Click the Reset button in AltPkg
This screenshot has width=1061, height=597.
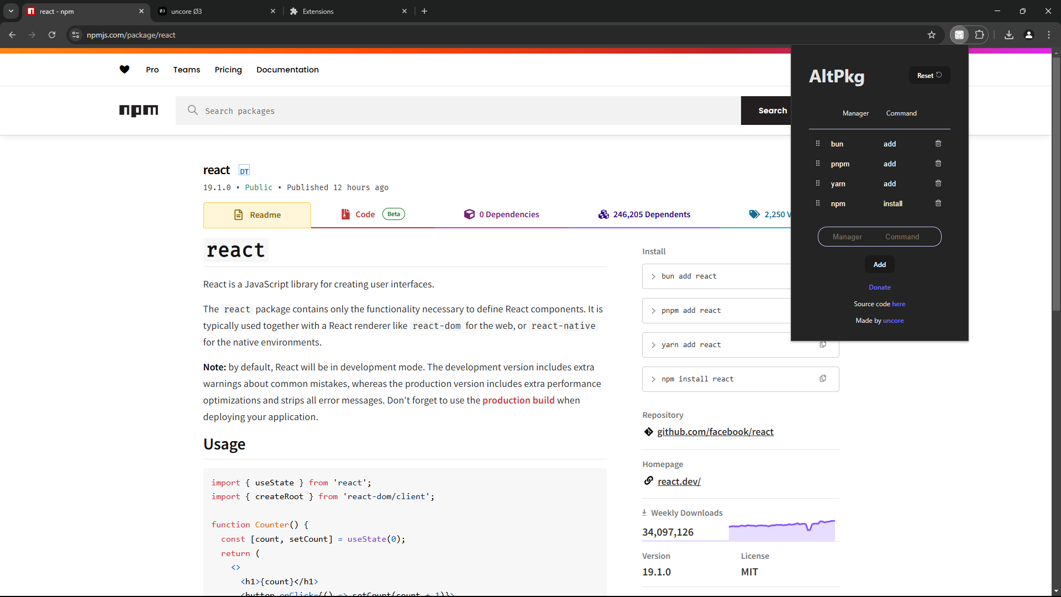coord(929,76)
